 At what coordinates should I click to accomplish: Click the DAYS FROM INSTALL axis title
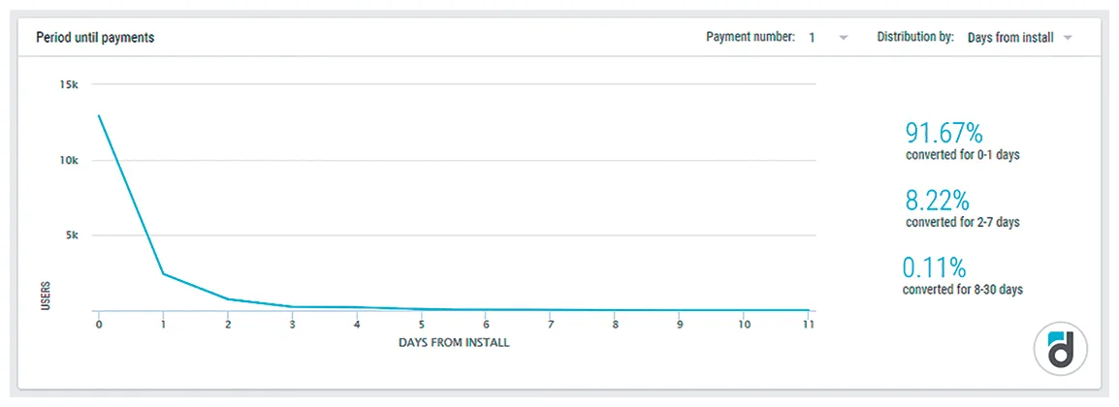point(454,343)
